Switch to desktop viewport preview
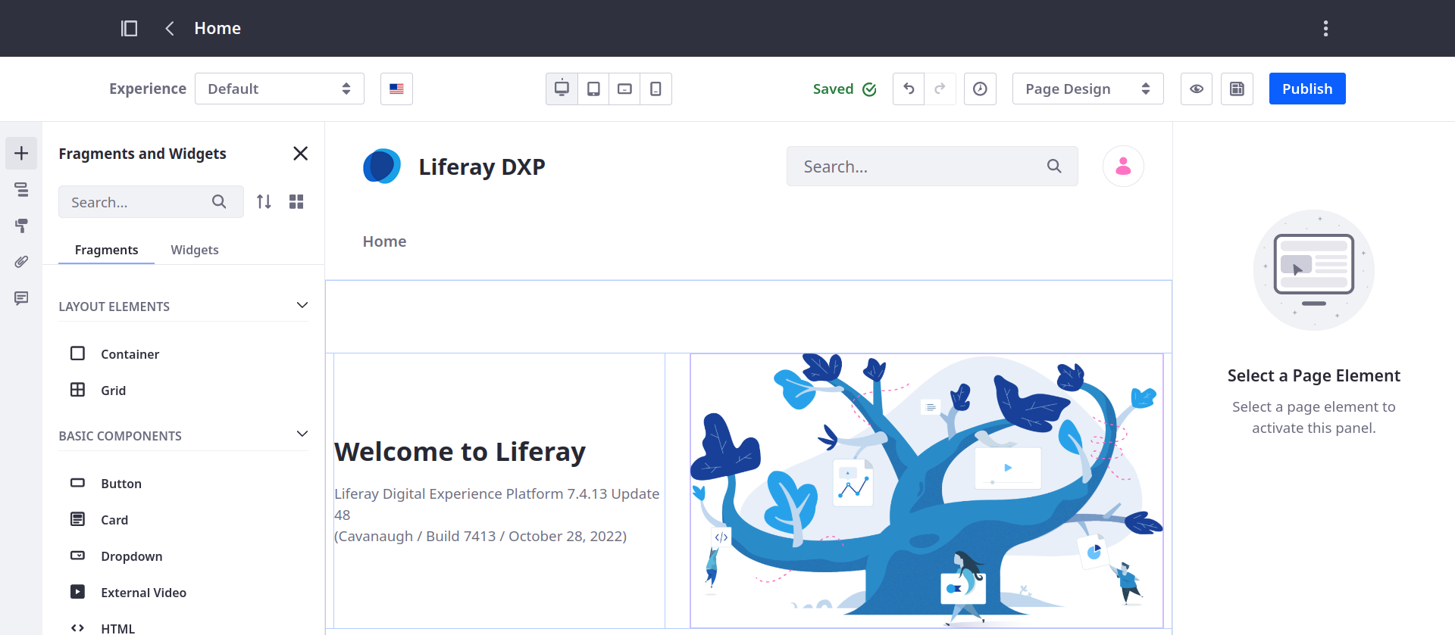This screenshot has width=1455, height=635. coord(562,89)
